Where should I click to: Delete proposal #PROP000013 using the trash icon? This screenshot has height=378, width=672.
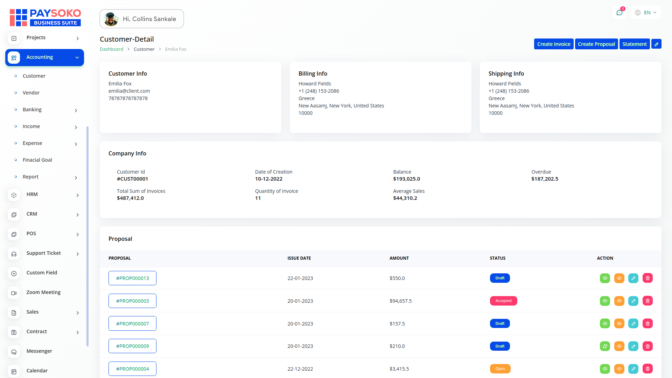click(x=647, y=278)
